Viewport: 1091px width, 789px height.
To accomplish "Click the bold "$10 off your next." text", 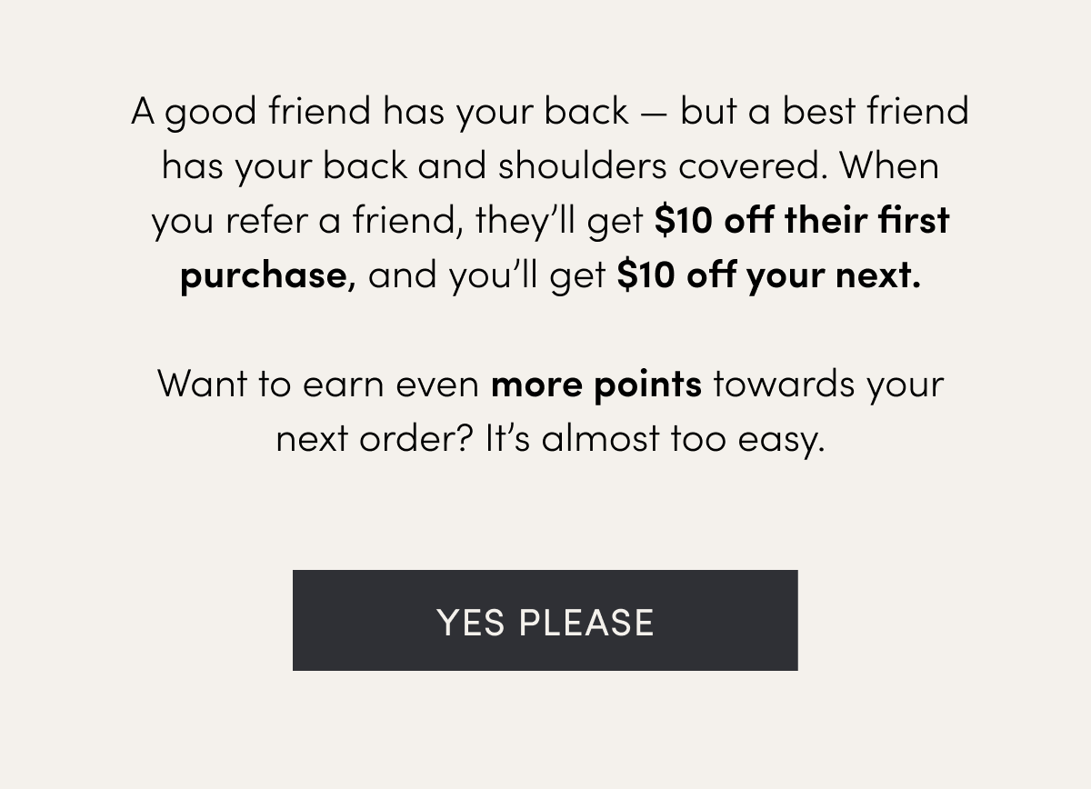I will tap(769, 275).
